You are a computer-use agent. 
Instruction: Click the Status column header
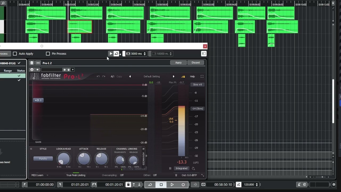(x=21, y=71)
